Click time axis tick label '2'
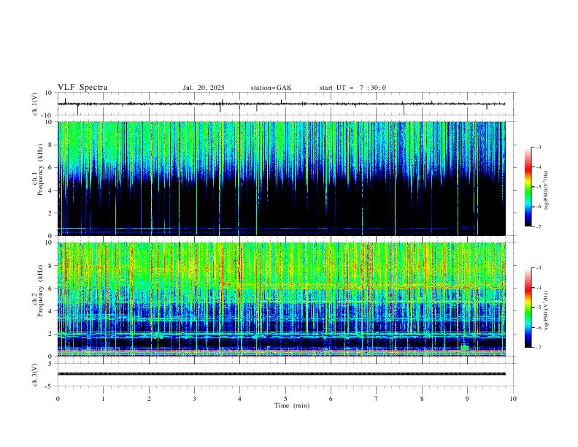The width and height of the screenshot is (578, 447). tap(149, 399)
